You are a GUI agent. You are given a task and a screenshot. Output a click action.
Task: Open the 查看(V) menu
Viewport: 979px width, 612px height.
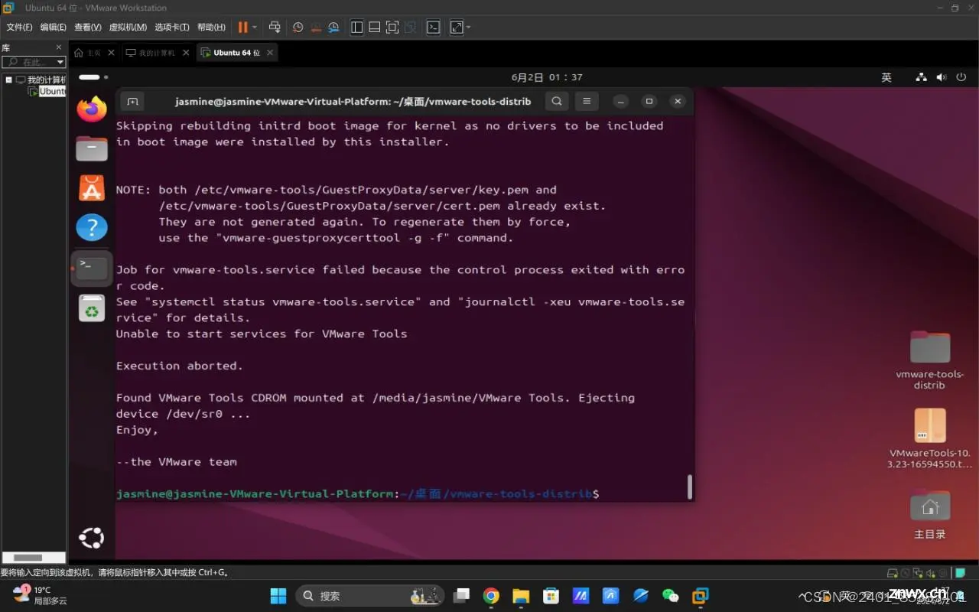point(87,27)
